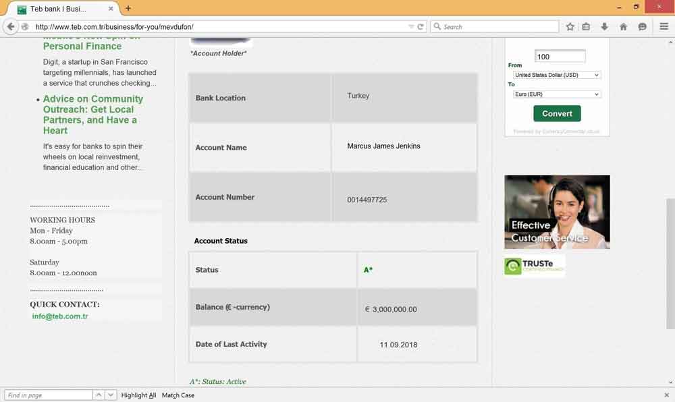
Task: Click the magnifier icon in search box
Action: pyautogui.click(x=437, y=27)
